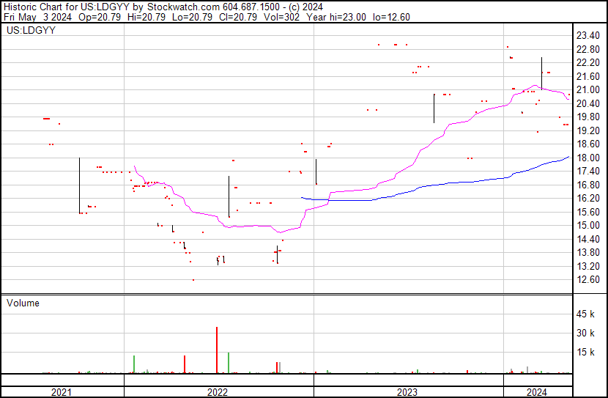Click the 15 k volume axis label

click(x=585, y=352)
